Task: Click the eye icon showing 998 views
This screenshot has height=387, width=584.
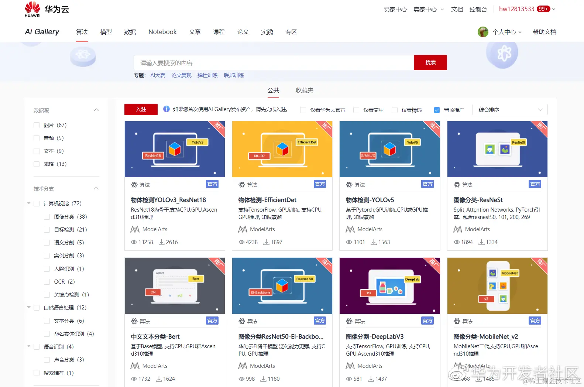Action: coord(241,379)
